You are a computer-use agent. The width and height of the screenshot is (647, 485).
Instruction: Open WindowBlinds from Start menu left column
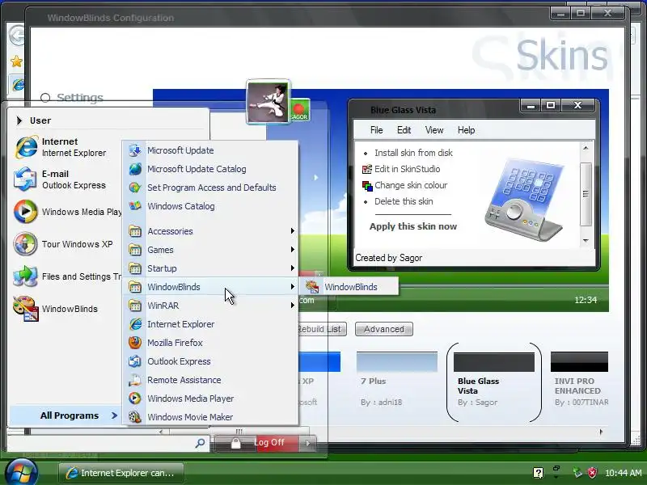click(66, 309)
